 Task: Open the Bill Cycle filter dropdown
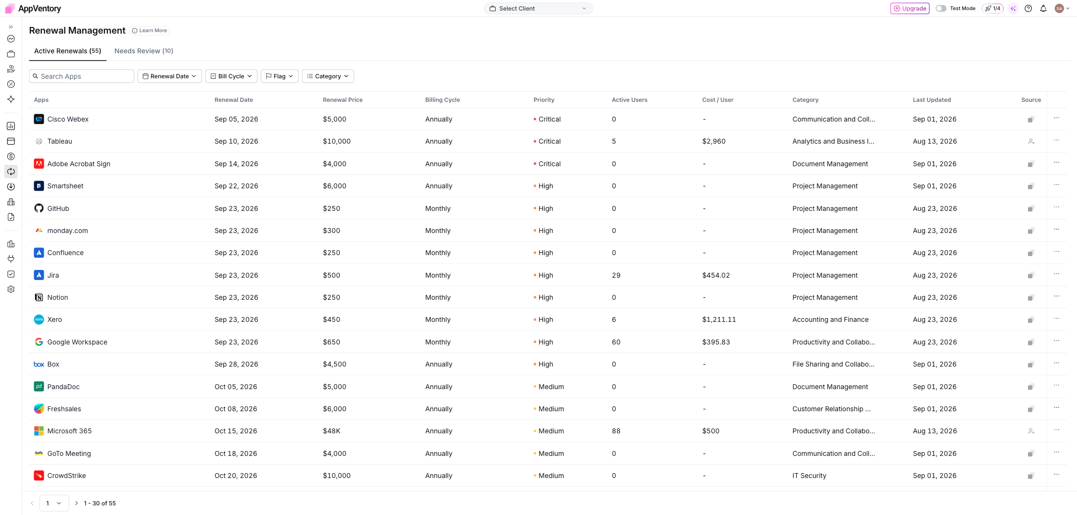coord(231,76)
